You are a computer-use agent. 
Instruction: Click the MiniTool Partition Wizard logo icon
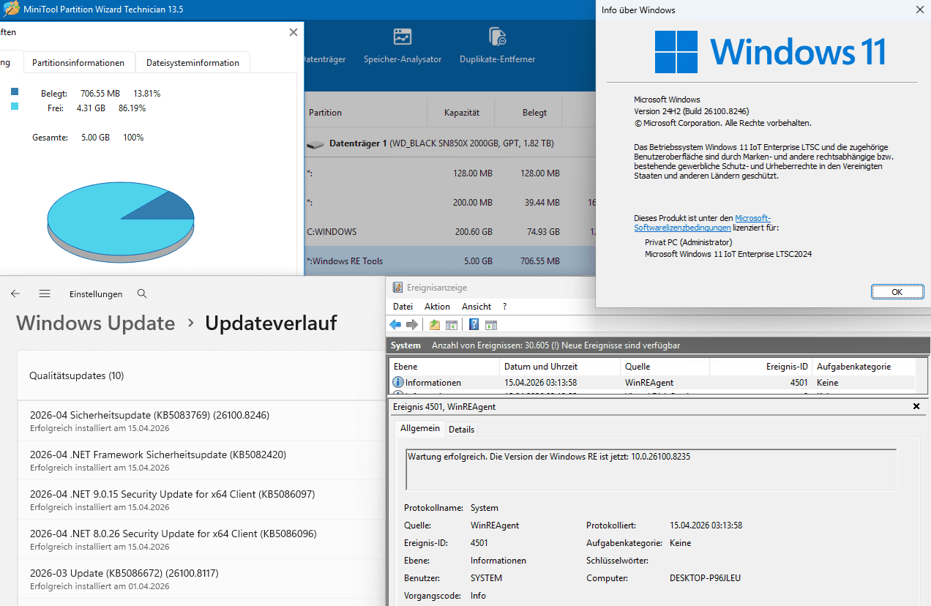click(10, 9)
